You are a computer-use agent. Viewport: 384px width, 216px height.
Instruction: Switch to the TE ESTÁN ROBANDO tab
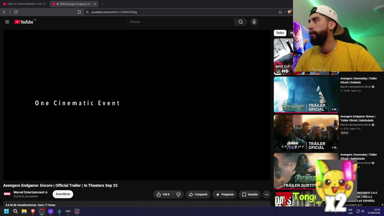[25, 4]
